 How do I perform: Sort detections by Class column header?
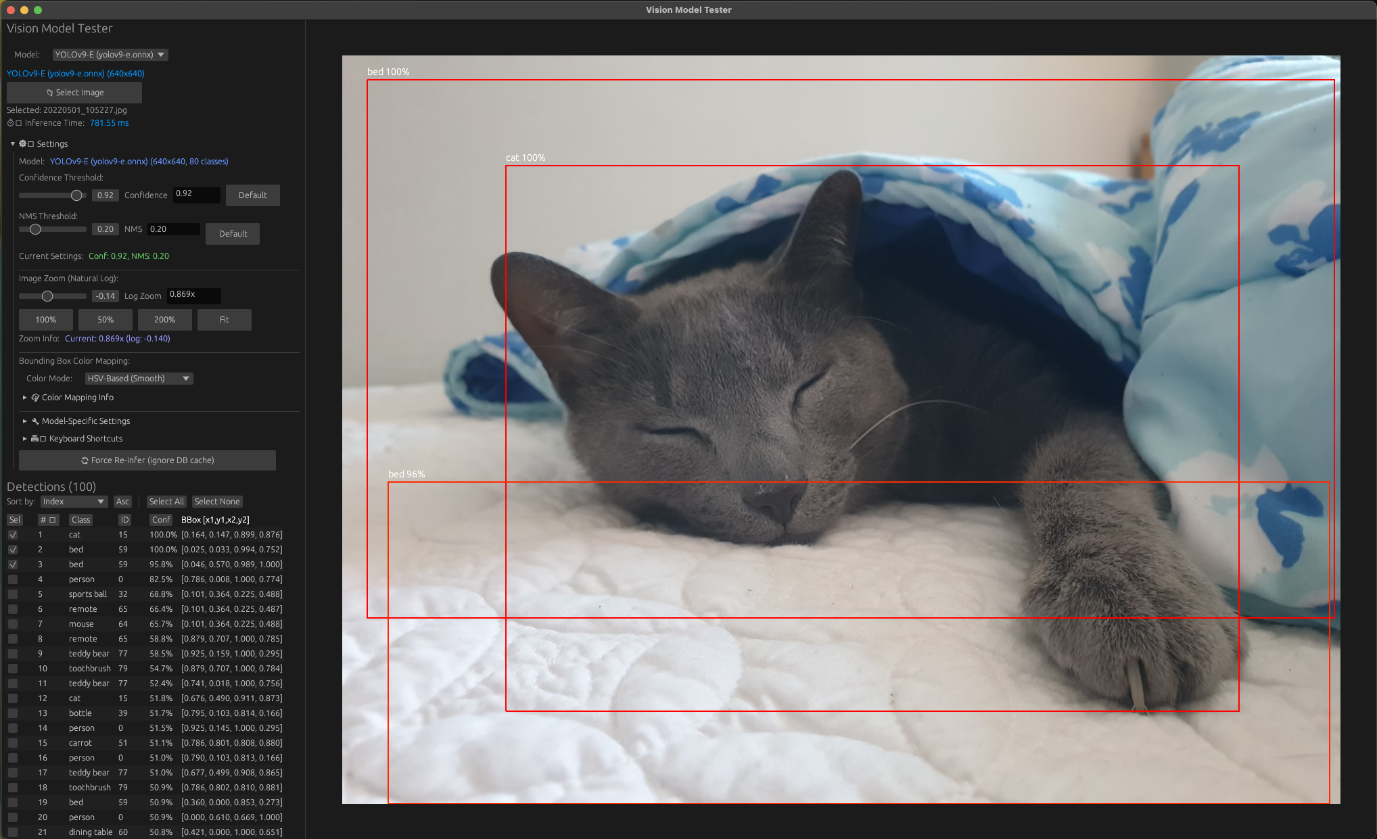point(80,520)
